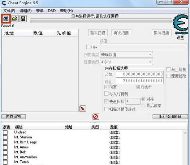This screenshot has width=190, height=165.
Task: Select the Inf. Ammunition entry text
Action: click(x=25, y=157)
